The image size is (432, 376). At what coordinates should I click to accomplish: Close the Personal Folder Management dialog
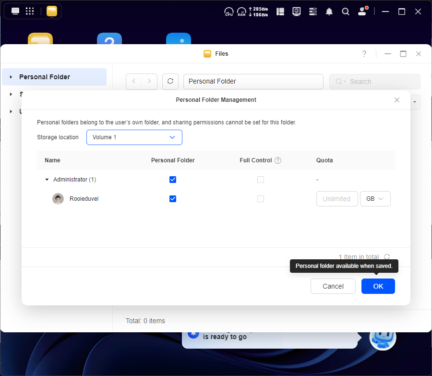pyautogui.click(x=397, y=100)
